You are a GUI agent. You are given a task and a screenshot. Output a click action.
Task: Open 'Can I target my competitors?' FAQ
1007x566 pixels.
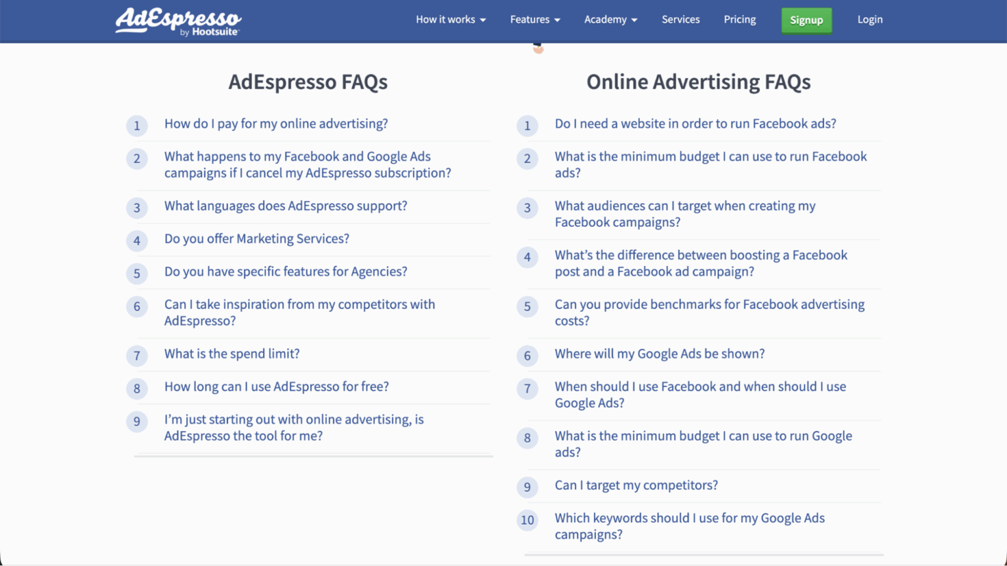(x=636, y=485)
